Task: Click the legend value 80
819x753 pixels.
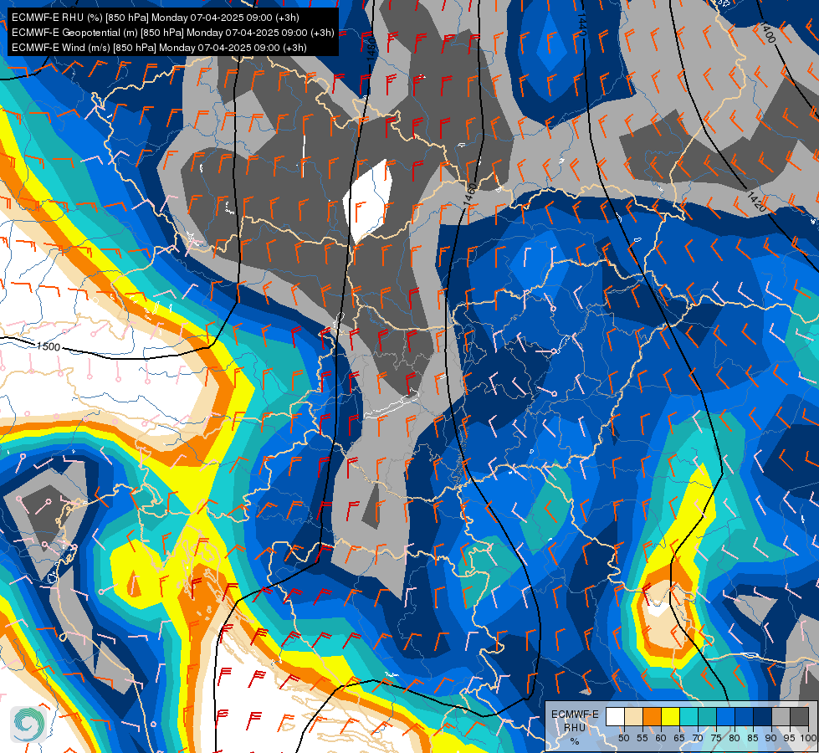Action: [x=735, y=738]
